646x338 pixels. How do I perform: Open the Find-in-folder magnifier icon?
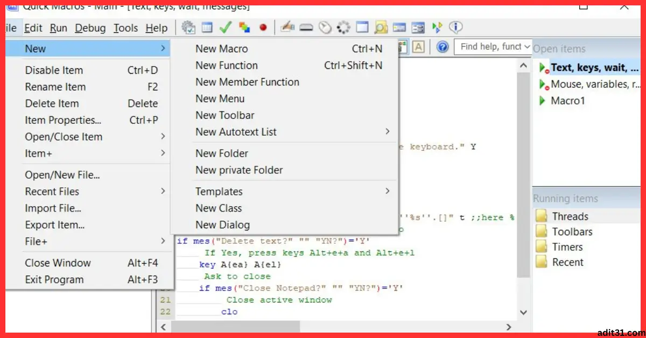381,27
